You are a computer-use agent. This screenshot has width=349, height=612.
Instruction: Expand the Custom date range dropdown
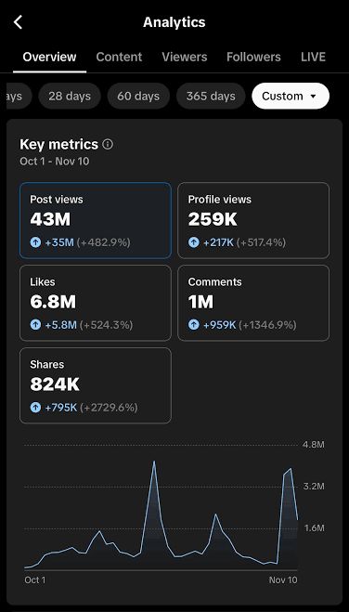[x=291, y=96]
